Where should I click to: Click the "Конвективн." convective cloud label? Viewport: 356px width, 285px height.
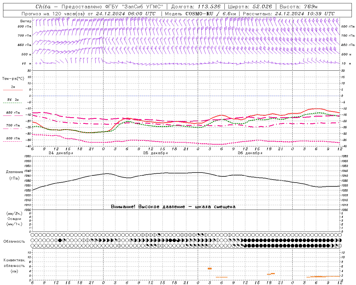point(14,260)
